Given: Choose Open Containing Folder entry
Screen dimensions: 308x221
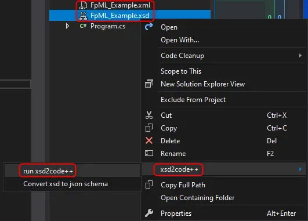Looking at the screenshot, I should coord(197,198).
